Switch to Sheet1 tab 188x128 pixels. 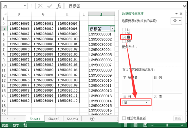35,119
